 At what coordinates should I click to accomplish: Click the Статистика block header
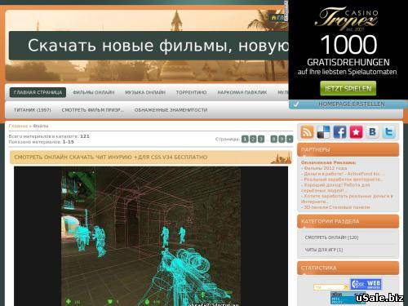click(348, 268)
